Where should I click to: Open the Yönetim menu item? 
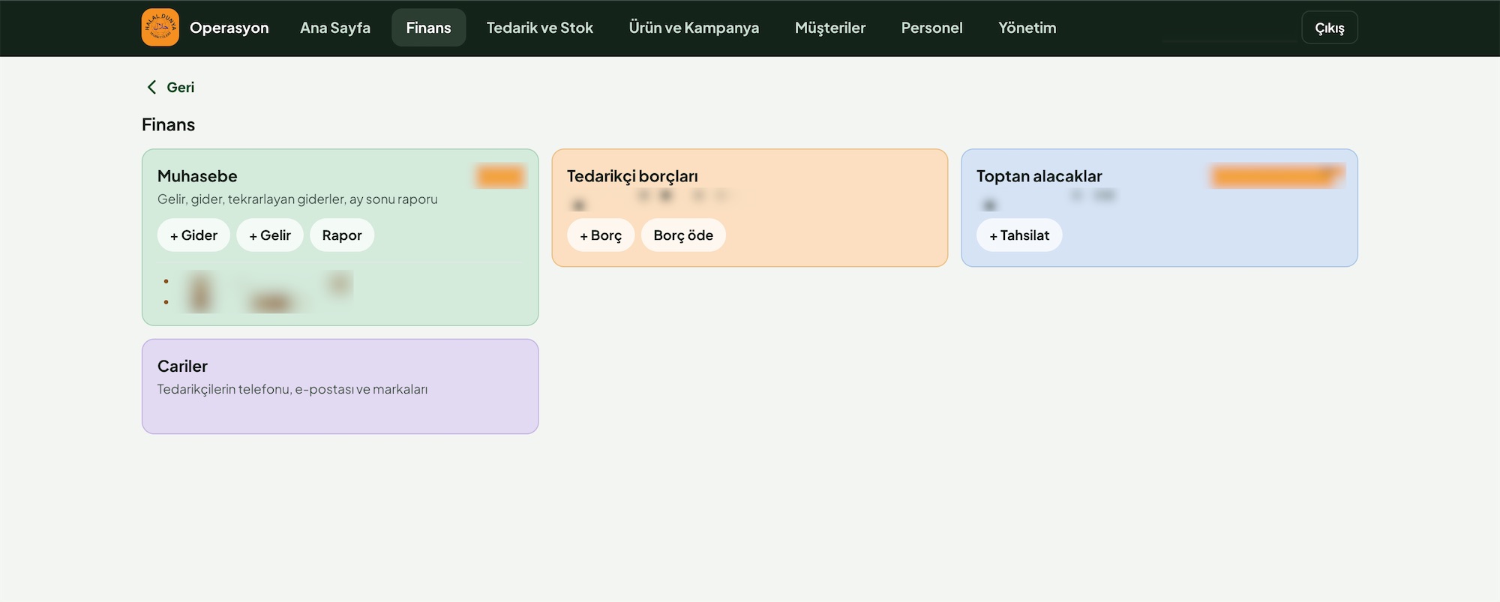point(1027,28)
